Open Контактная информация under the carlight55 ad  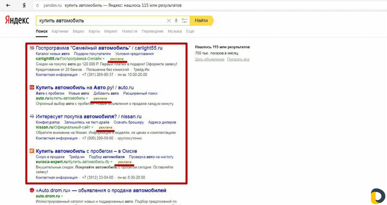tap(57, 74)
